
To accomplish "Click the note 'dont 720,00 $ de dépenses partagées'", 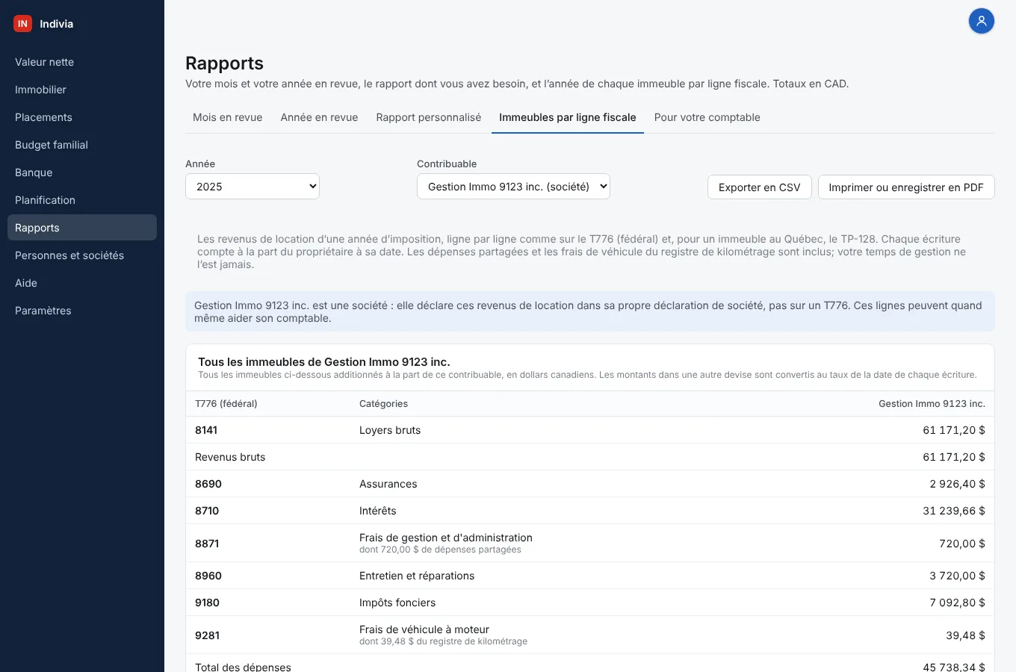I will pyautogui.click(x=440, y=550).
